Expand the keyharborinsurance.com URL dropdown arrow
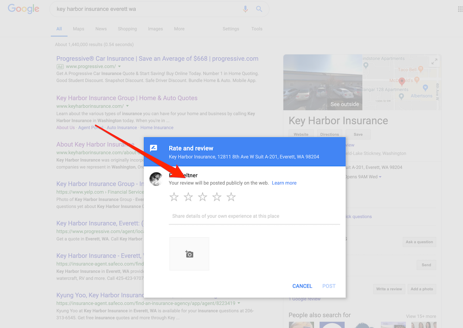Screen dimensions: 463x328 pos(128,106)
